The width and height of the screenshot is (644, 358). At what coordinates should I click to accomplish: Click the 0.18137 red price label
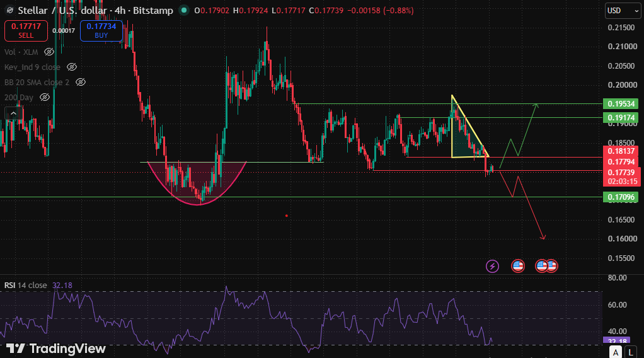(621, 151)
